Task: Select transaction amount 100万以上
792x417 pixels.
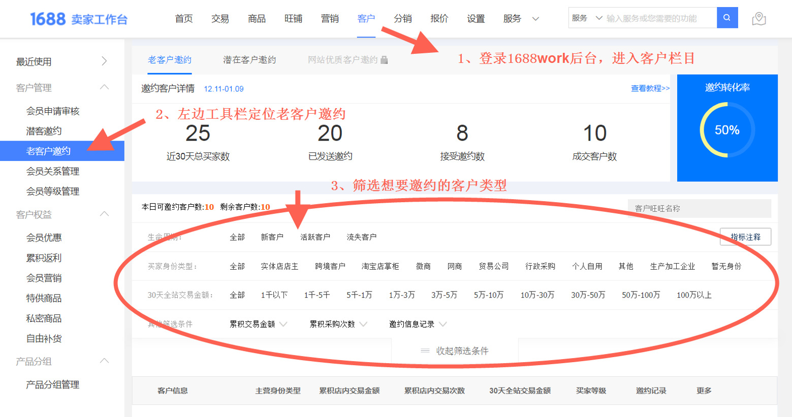Action: click(694, 295)
